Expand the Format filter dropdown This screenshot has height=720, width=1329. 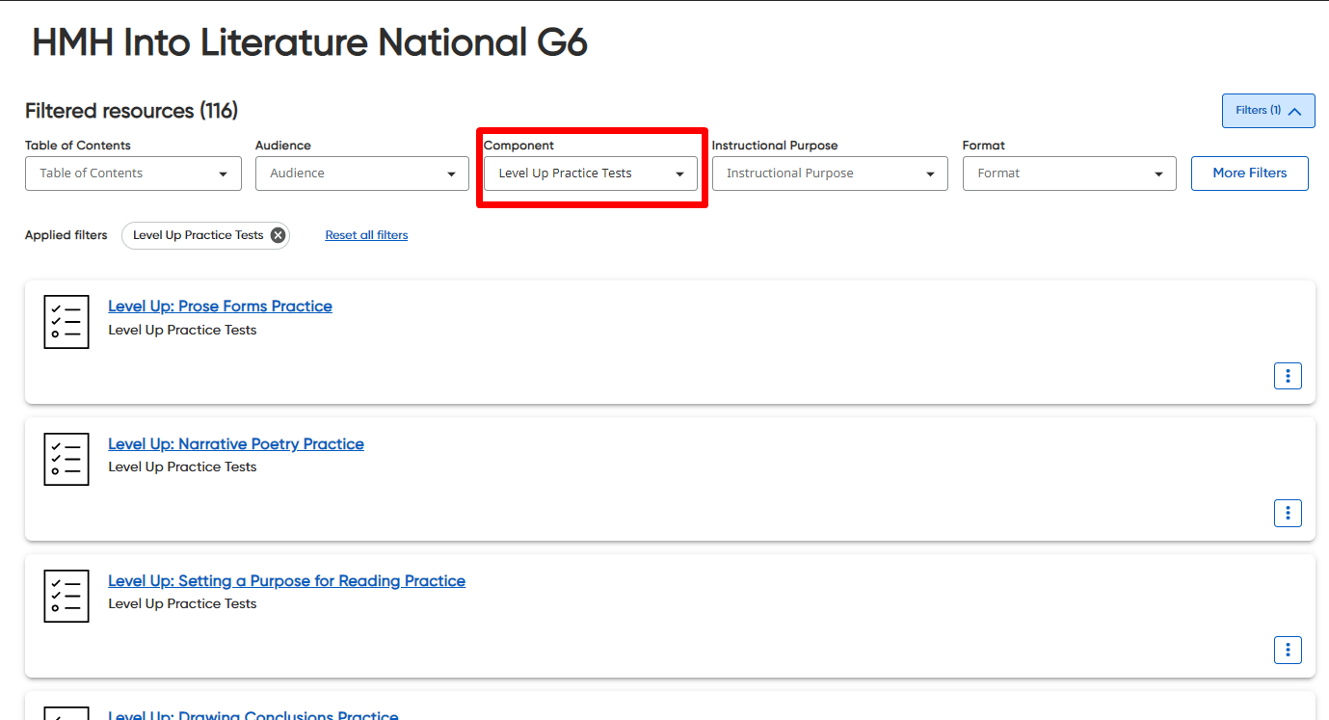(x=1069, y=173)
